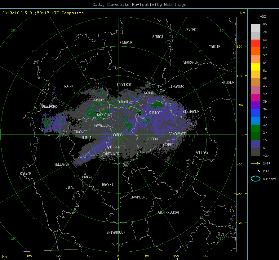Click the YELLAPUR city label
This screenshot has width=279, height=260.
[x=62, y=164]
